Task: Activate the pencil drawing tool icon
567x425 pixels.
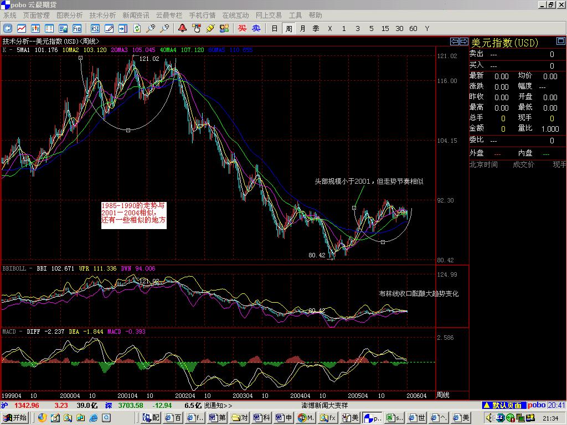Action: 109,28
